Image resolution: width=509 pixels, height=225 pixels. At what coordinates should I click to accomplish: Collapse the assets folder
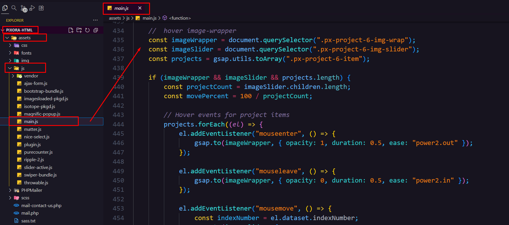pyautogui.click(x=24, y=38)
